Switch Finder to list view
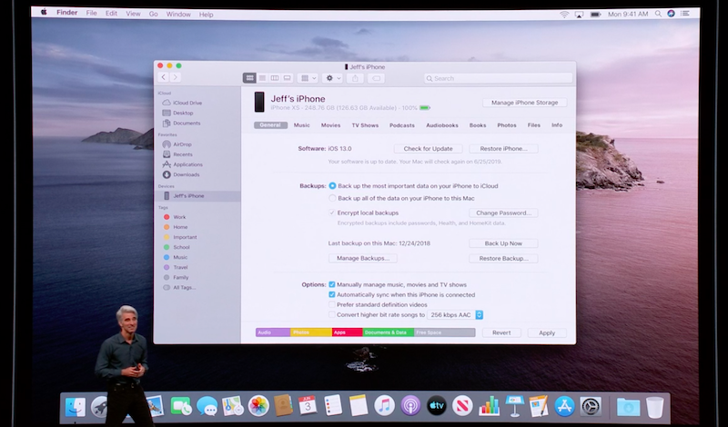The width and height of the screenshot is (728, 427). pos(262,78)
